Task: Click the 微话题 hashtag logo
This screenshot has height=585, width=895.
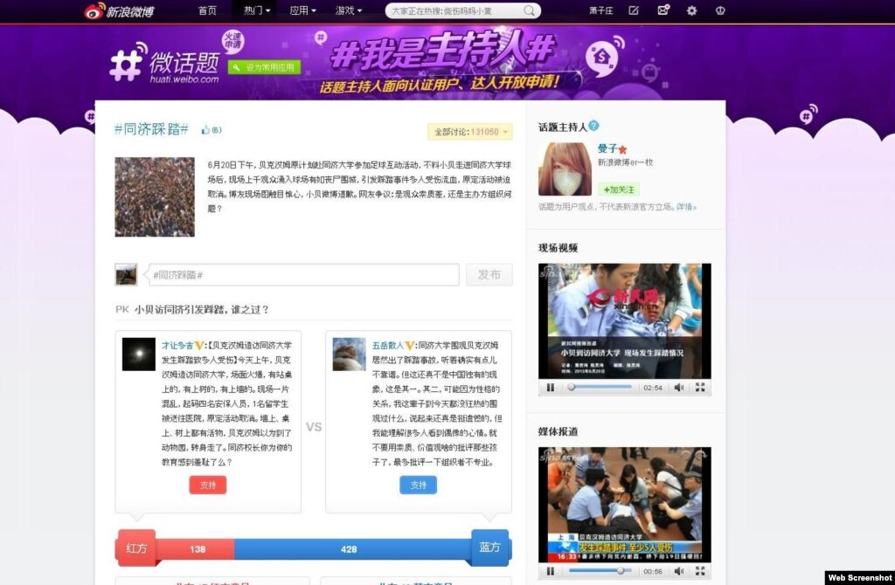Action: point(164,64)
